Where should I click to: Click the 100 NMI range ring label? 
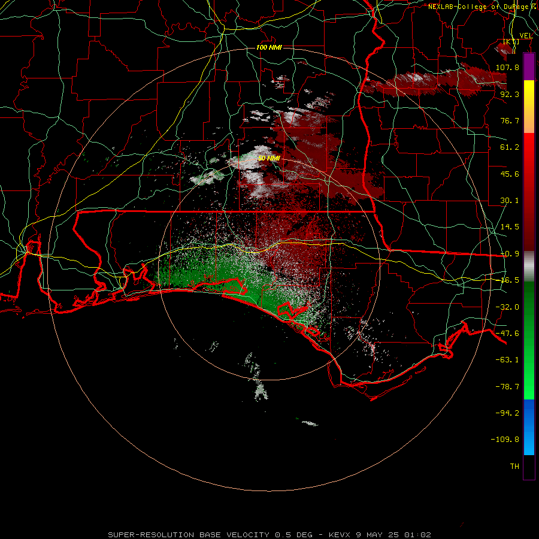click(269, 47)
